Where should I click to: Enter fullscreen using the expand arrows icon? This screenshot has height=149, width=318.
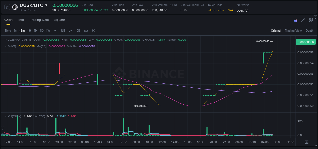pyautogui.click(x=303, y=20)
